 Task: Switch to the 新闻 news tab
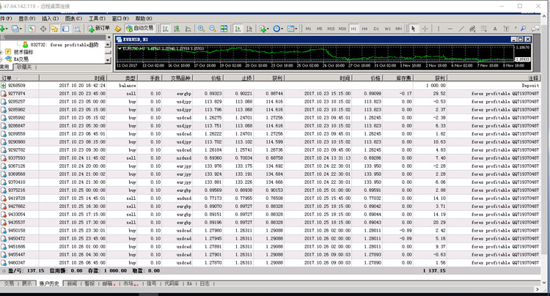tap(72, 284)
